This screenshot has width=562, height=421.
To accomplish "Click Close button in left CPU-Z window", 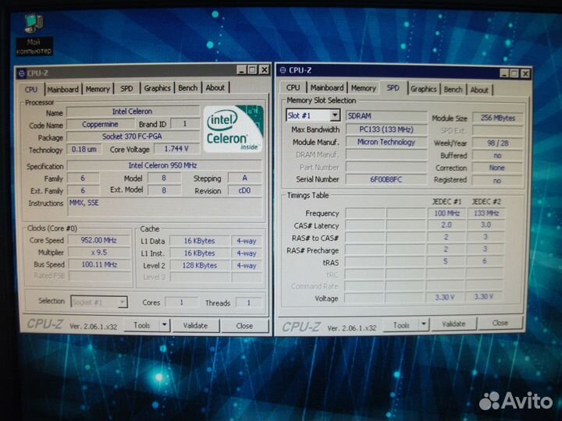I will tap(244, 326).
